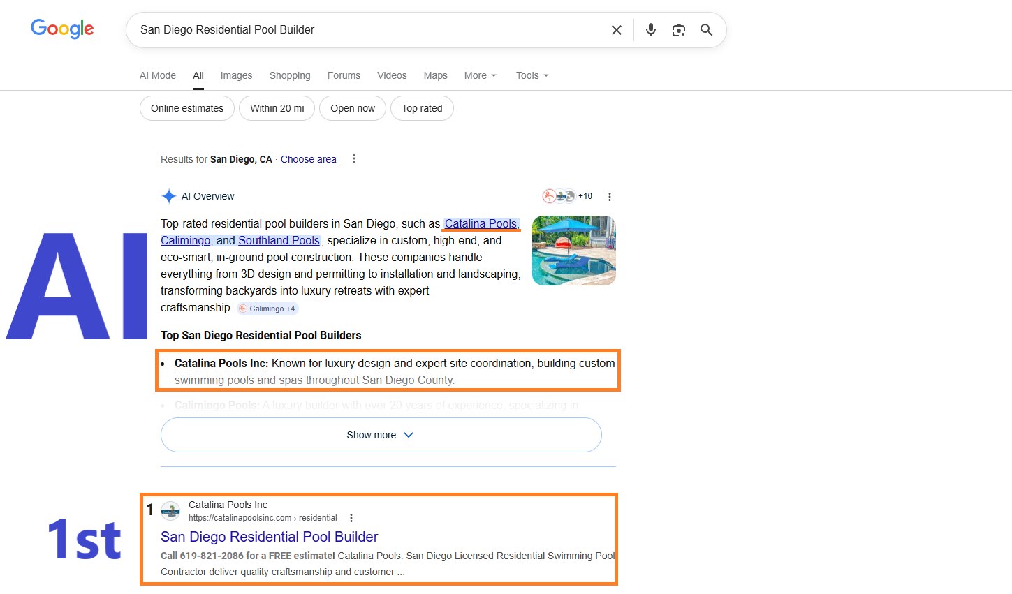Open the Southland Pools link in the AI Overview
Viewport: 1012px width, 594px height.
coord(279,240)
